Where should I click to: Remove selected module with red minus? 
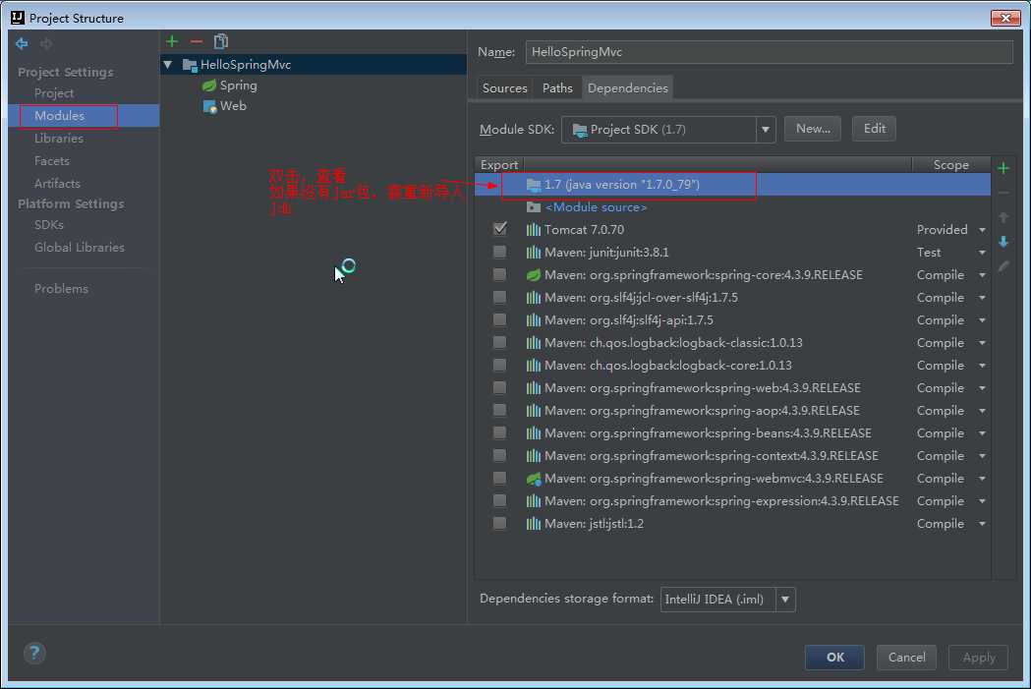pyautogui.click(x=196, y=41)
